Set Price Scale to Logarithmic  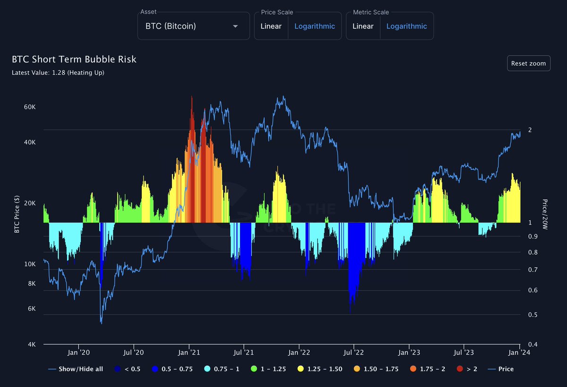(x=315, y=26)
